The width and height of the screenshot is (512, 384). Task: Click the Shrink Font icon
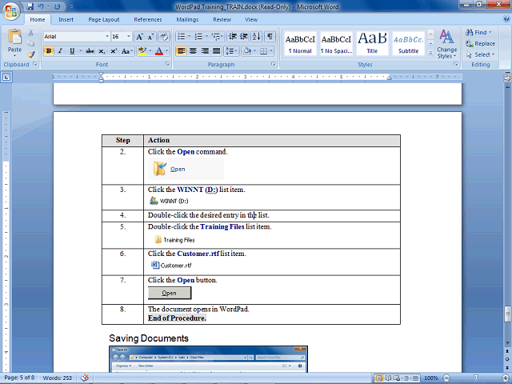pyautogui.click(x=150, y=37)
